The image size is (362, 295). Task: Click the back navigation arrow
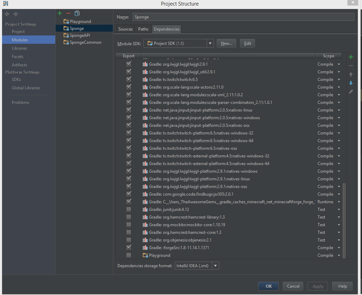pos(7,14)
